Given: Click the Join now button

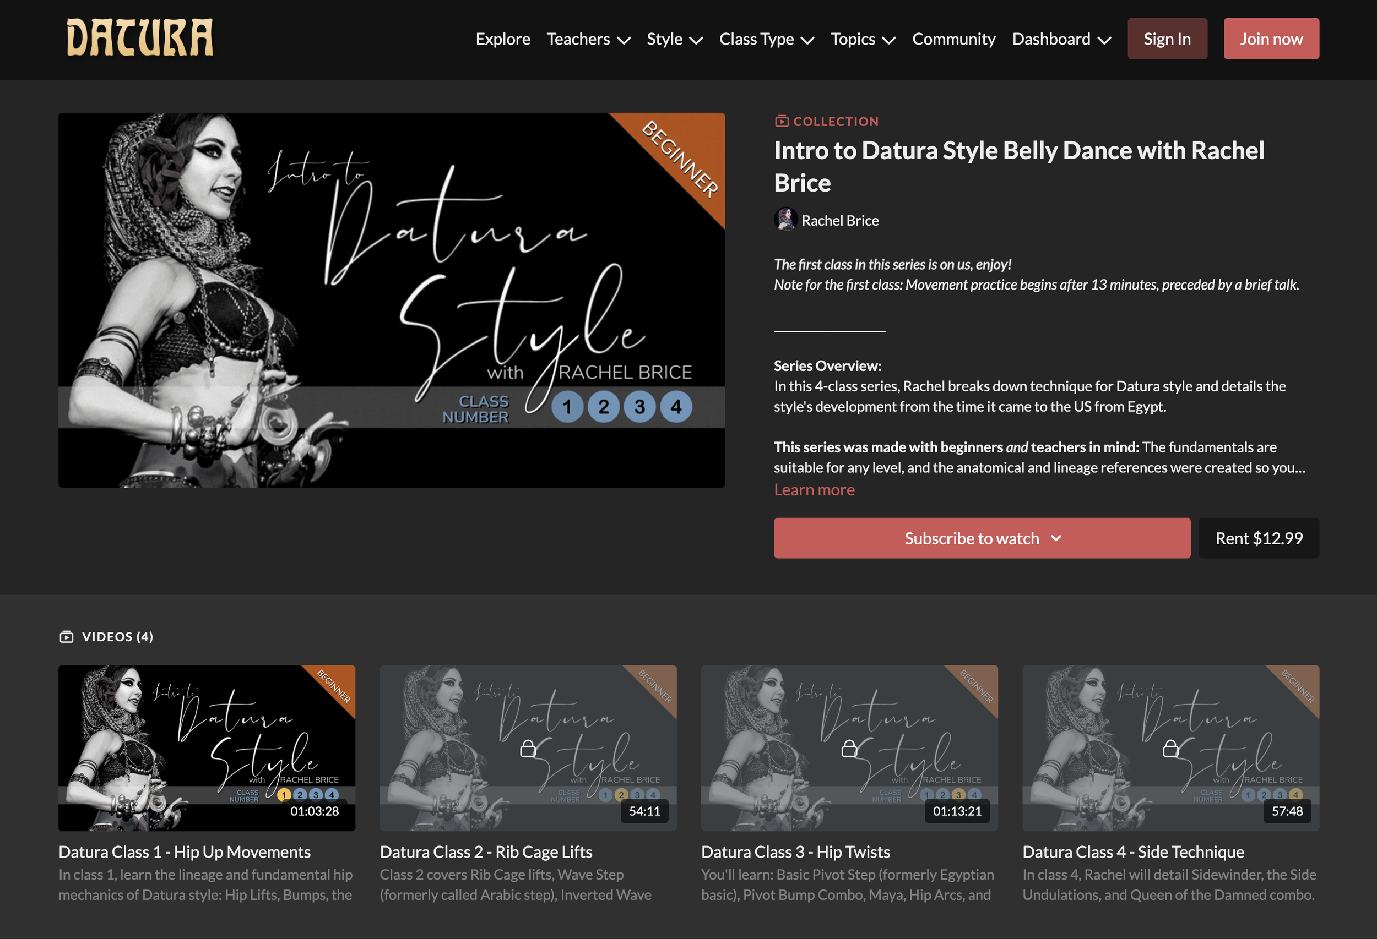Looking at the screenshot, I should pos(1271,39).
